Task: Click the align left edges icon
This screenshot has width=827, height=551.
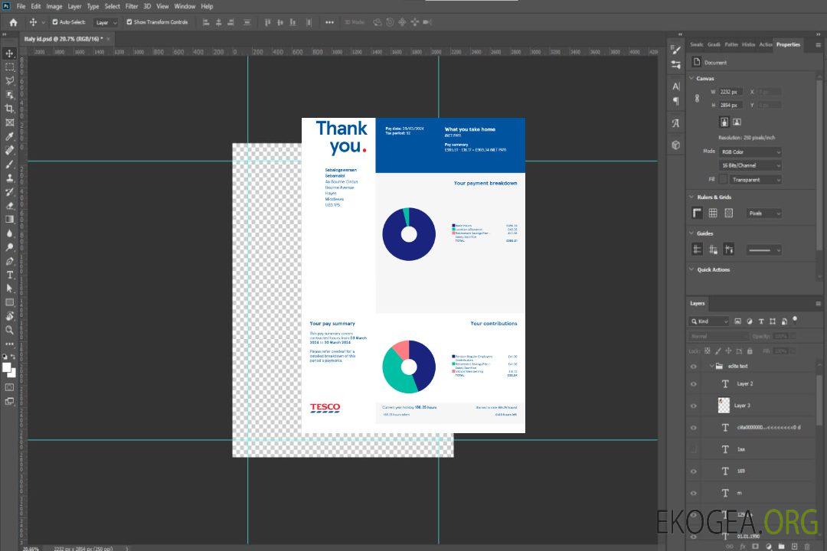Action: pos(206,22)
